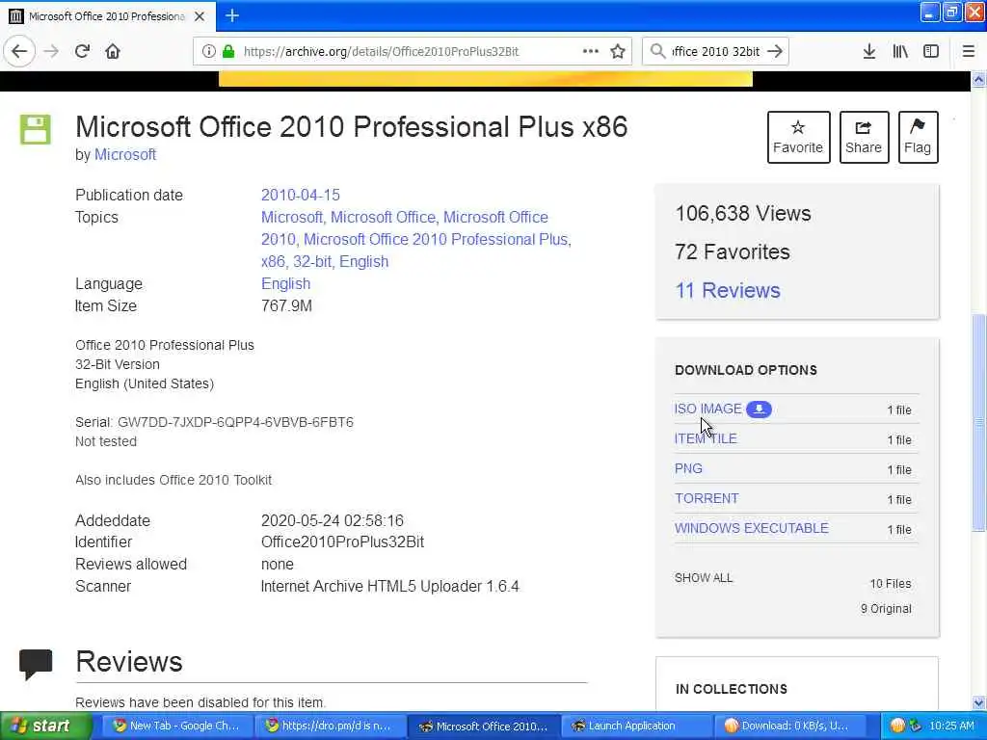
Task: Open the Library bookshelf icon
Action: coord(900,52)
